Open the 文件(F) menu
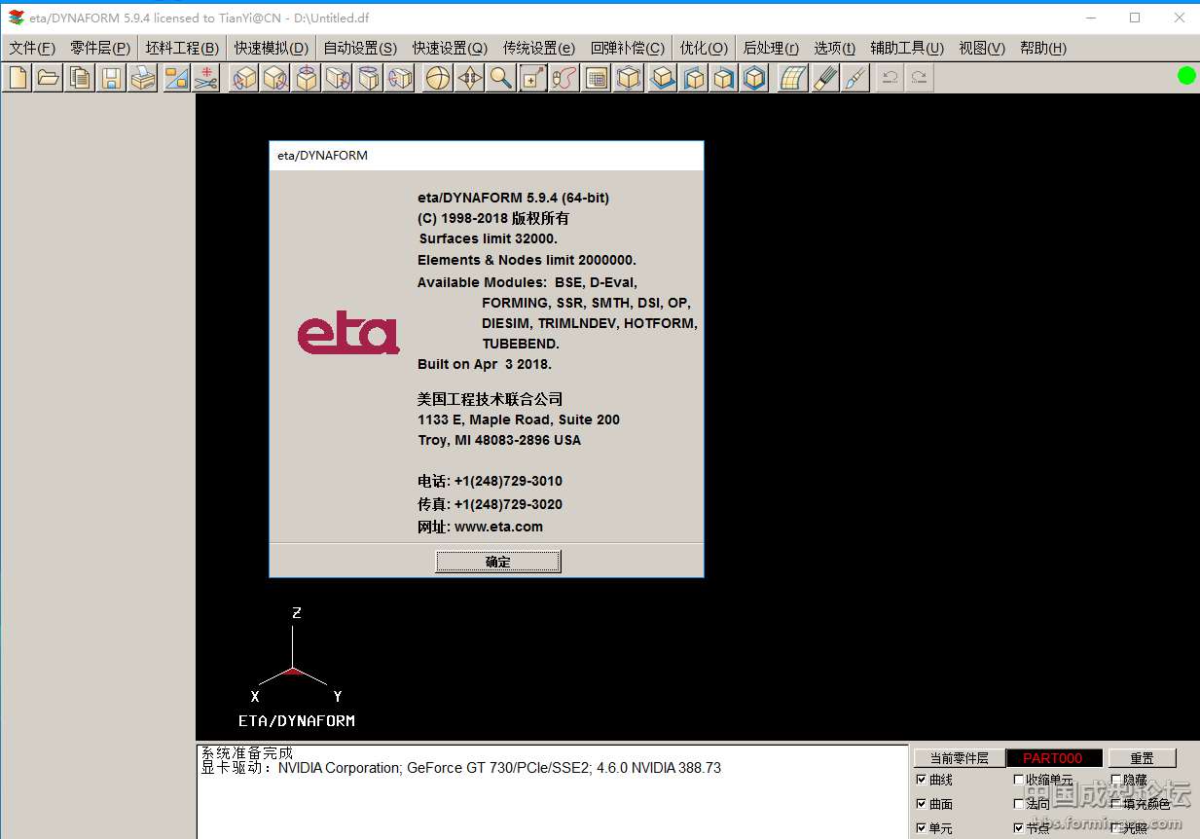This screenshot has height=839, width=1200. tap(32, 48)
